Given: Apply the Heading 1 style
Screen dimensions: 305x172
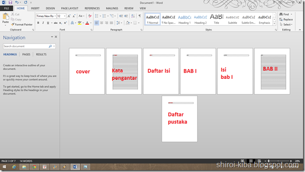Looking at the screenshot, I should [x=184, y=19].
